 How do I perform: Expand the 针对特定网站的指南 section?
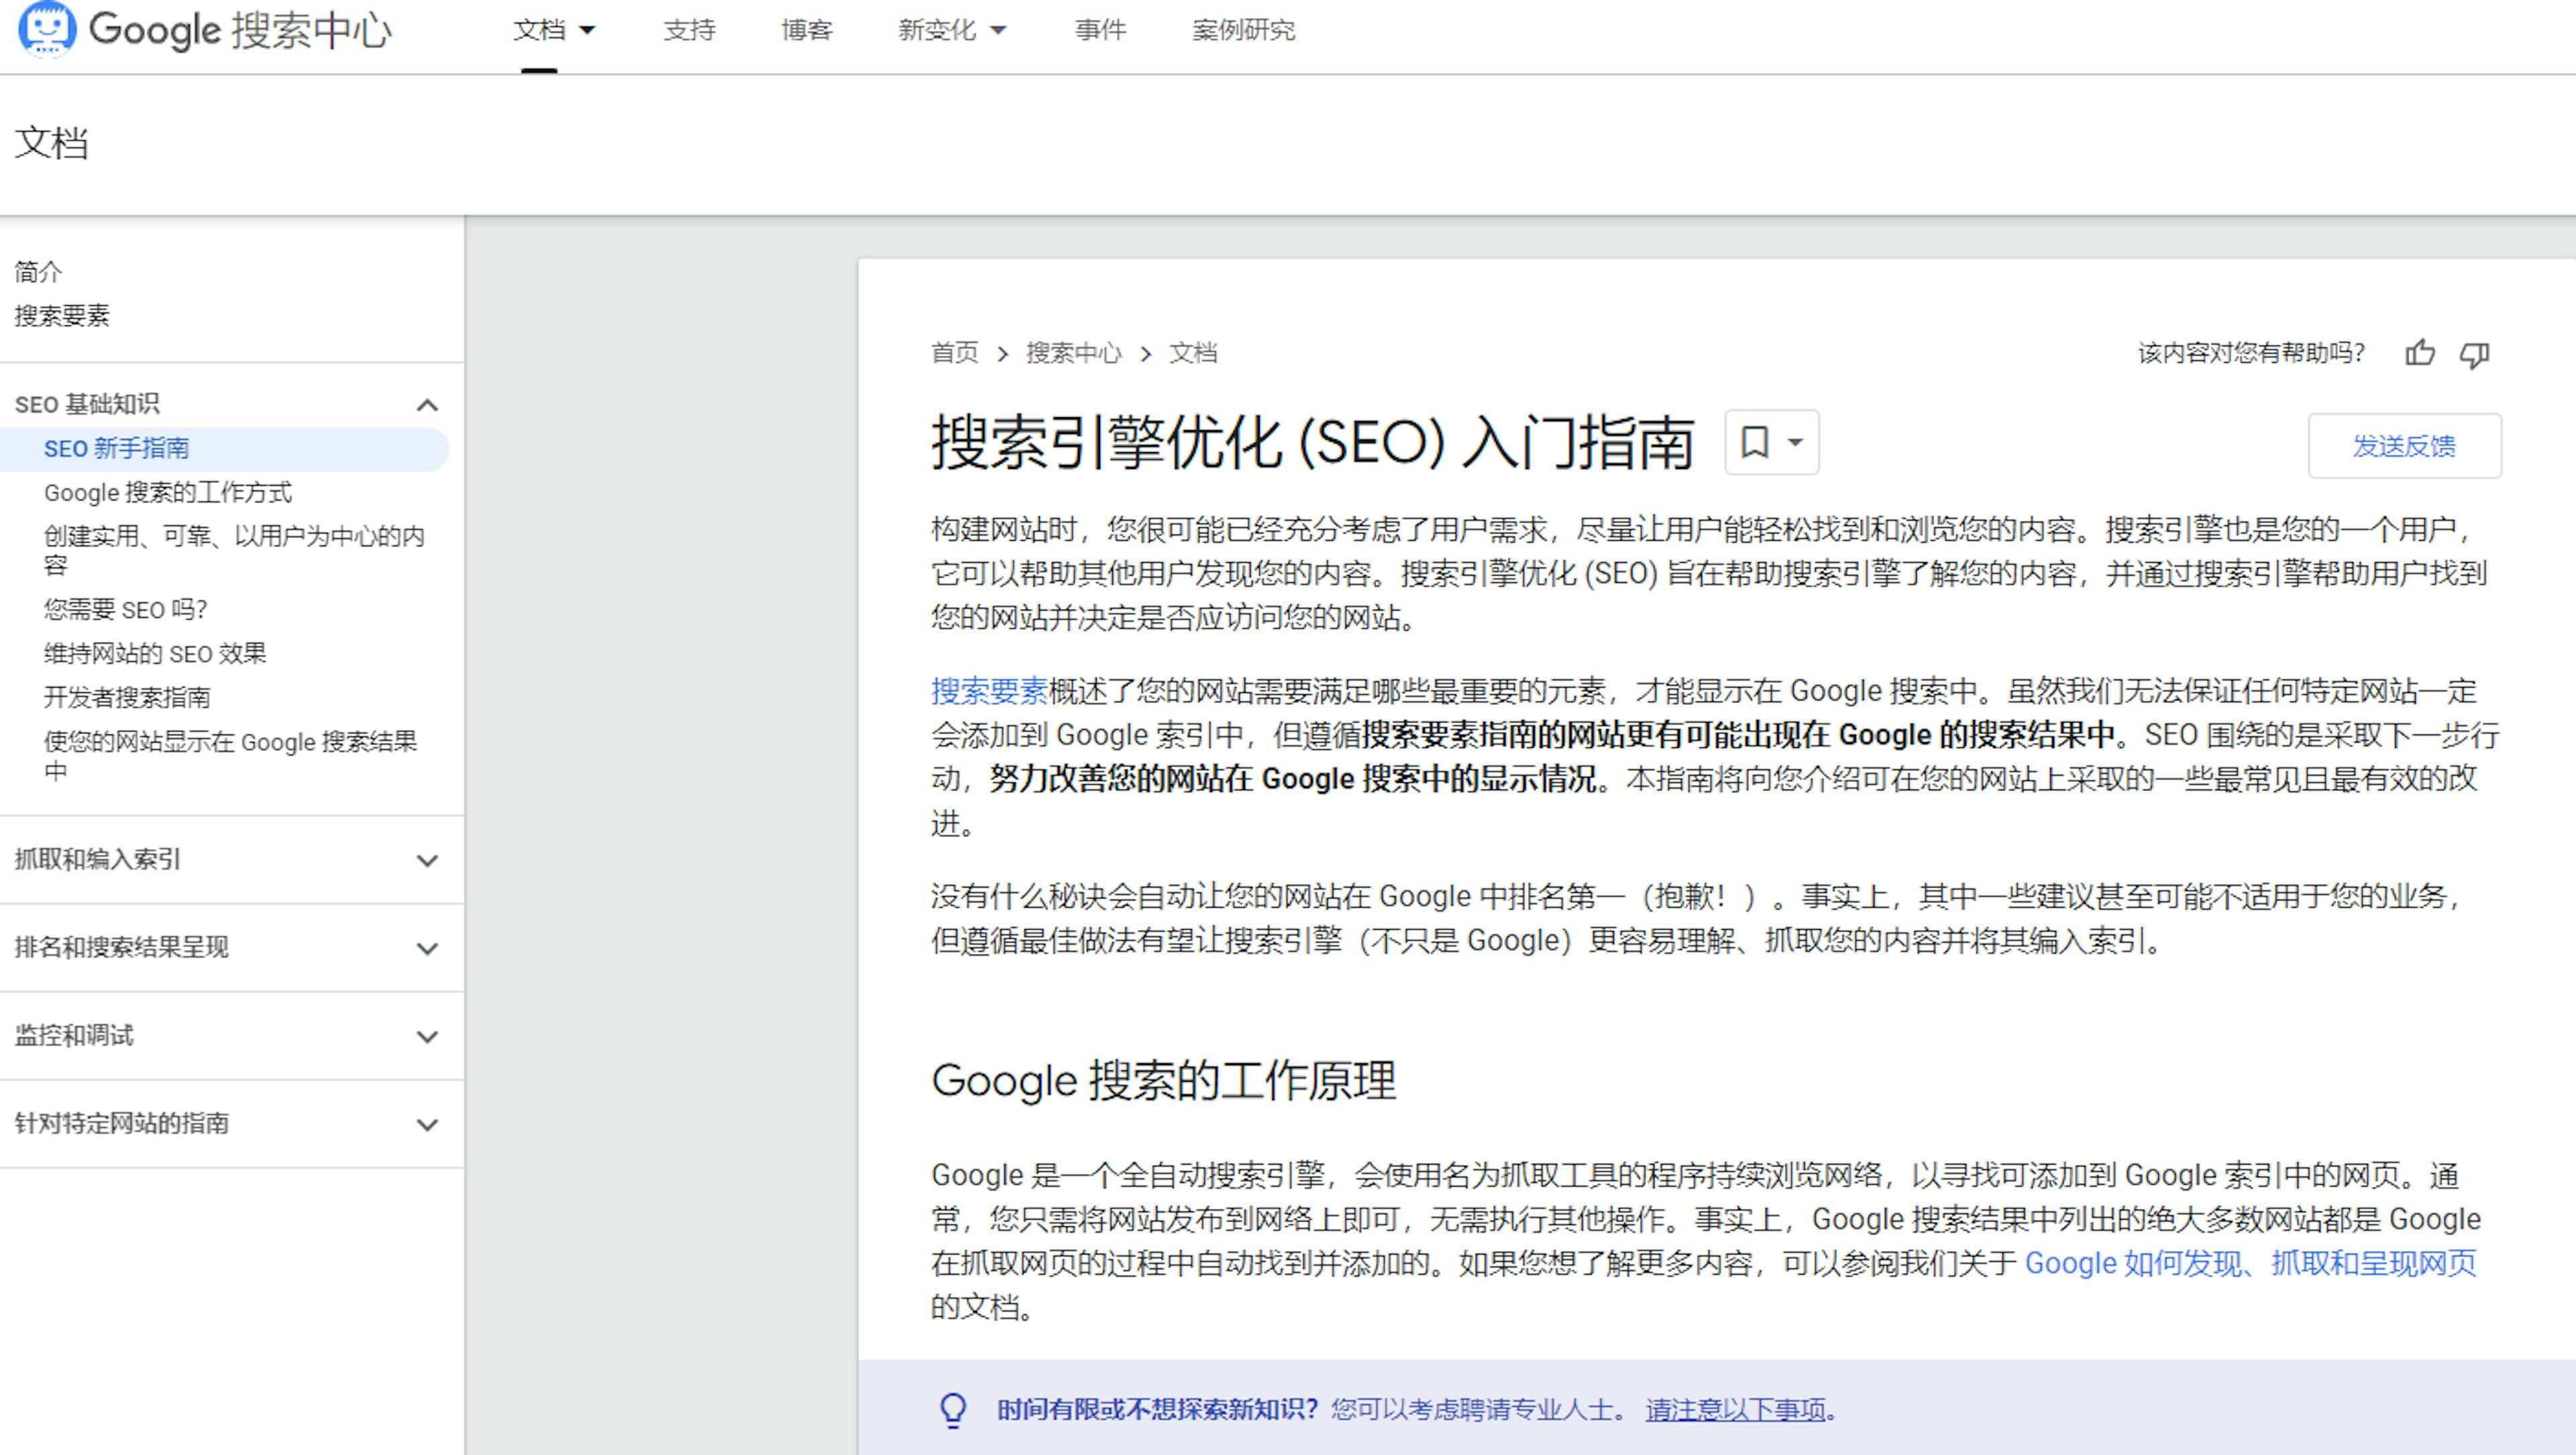coord(427,1124)
